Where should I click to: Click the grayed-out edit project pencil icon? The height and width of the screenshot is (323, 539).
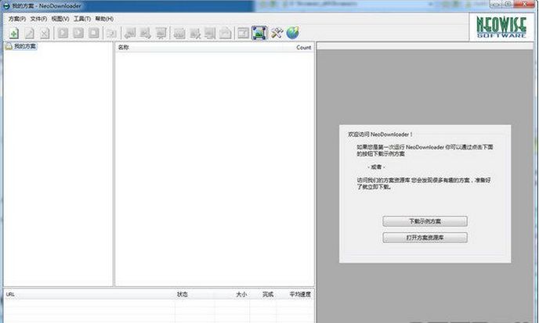click(30, 34)
